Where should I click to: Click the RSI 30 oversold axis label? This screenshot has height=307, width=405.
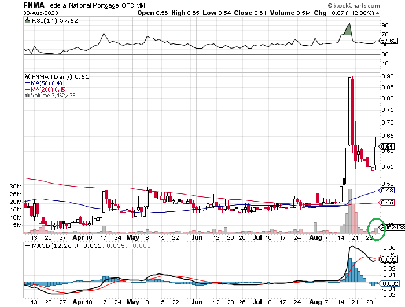(385, 54)
